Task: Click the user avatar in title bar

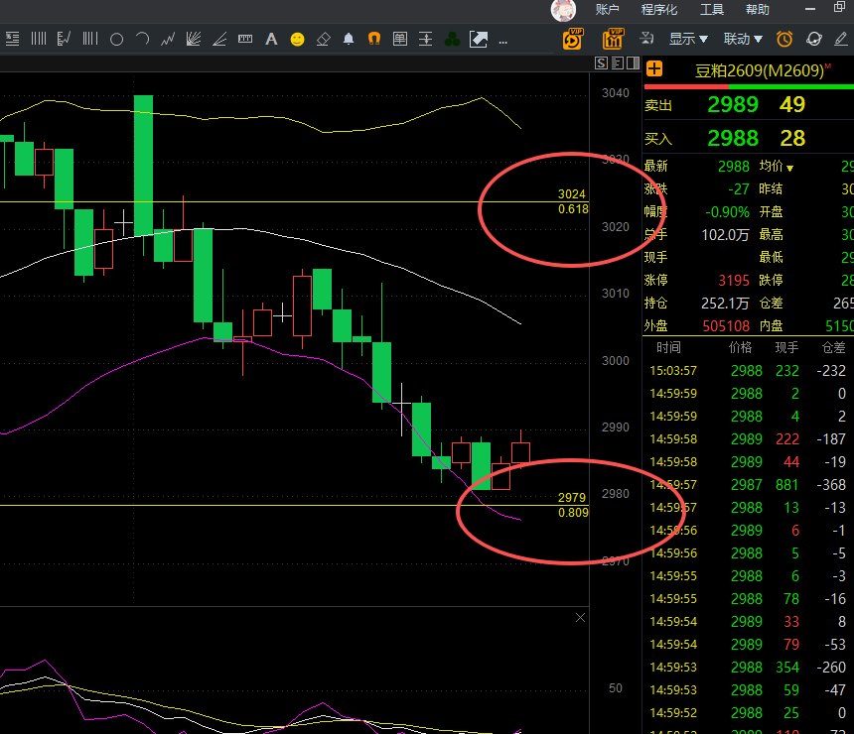Action: tap(563, 10)
